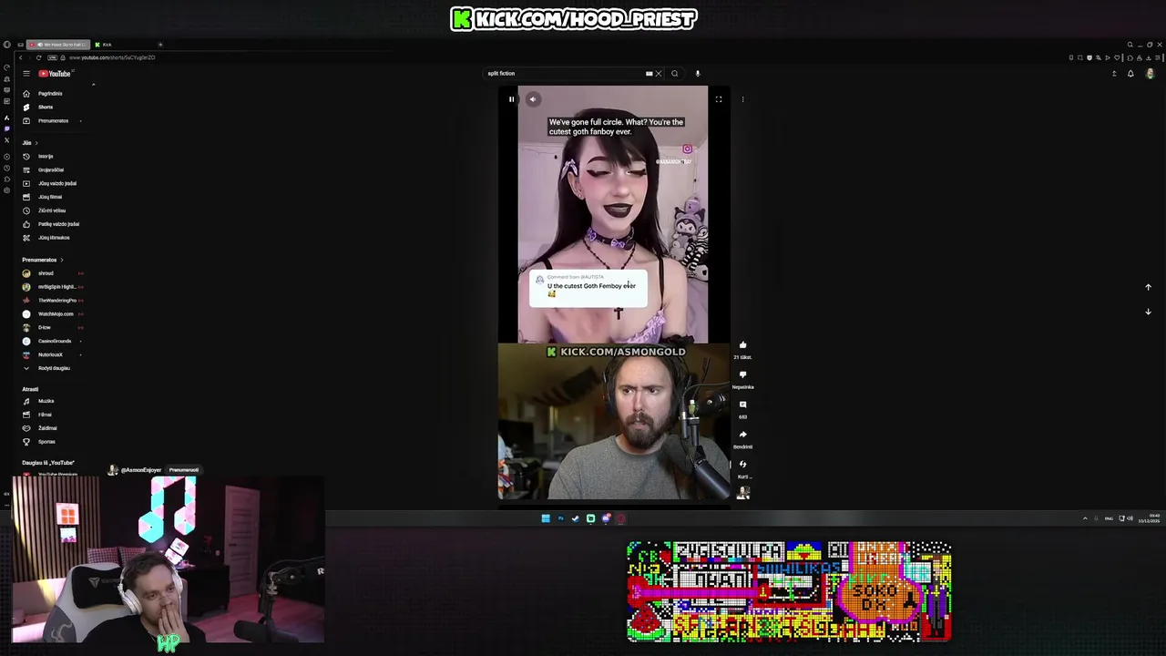This screenshot has height=656, width=1166.
Task: Start voice search with microphone
Action: [697, 74]
